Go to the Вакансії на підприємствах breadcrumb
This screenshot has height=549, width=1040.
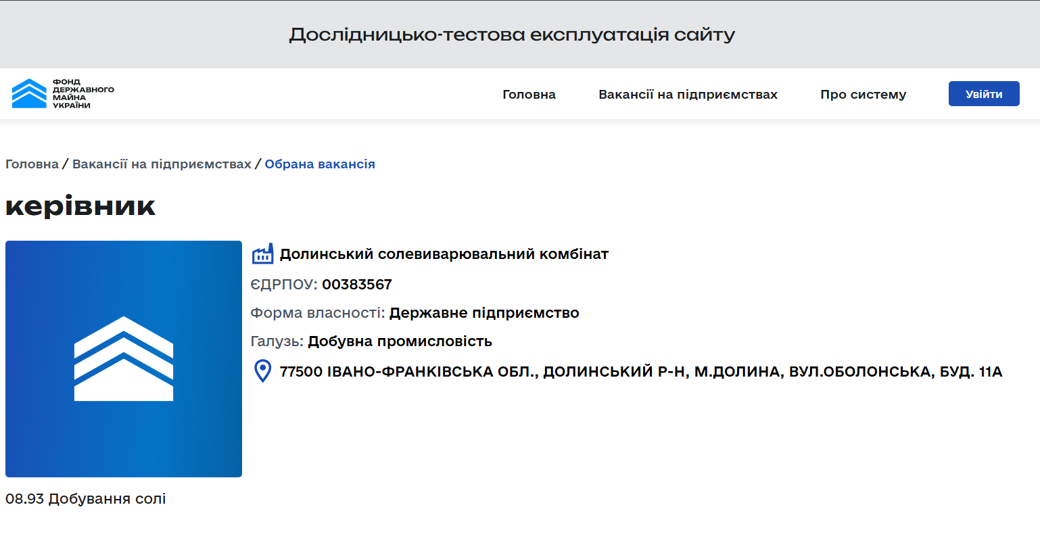(x=162, y=164)
